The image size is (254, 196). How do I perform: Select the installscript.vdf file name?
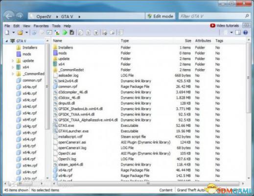pyautogui.click(x=70, y=137)
